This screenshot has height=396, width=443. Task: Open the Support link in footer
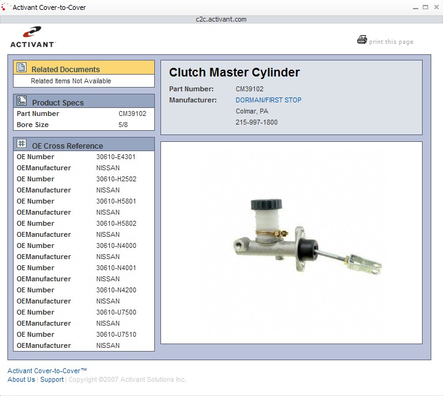pos(52,379)
